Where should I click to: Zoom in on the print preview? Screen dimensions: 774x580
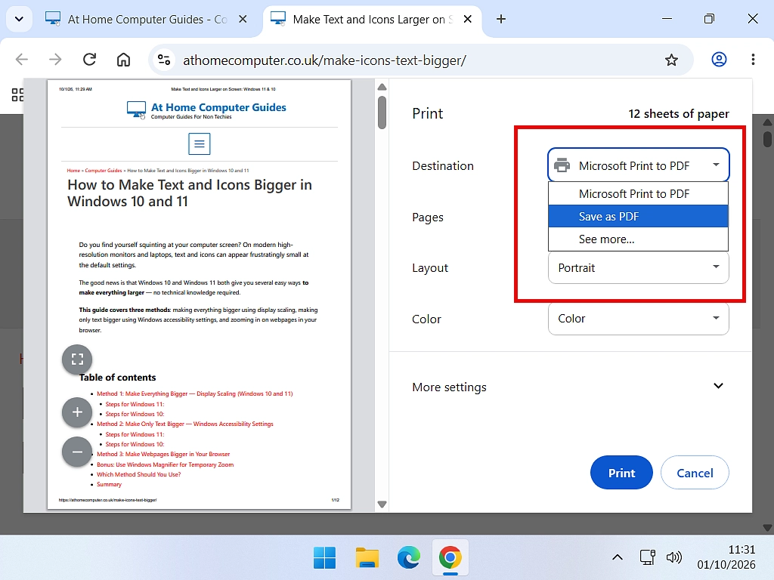click(x=77, y=412)
